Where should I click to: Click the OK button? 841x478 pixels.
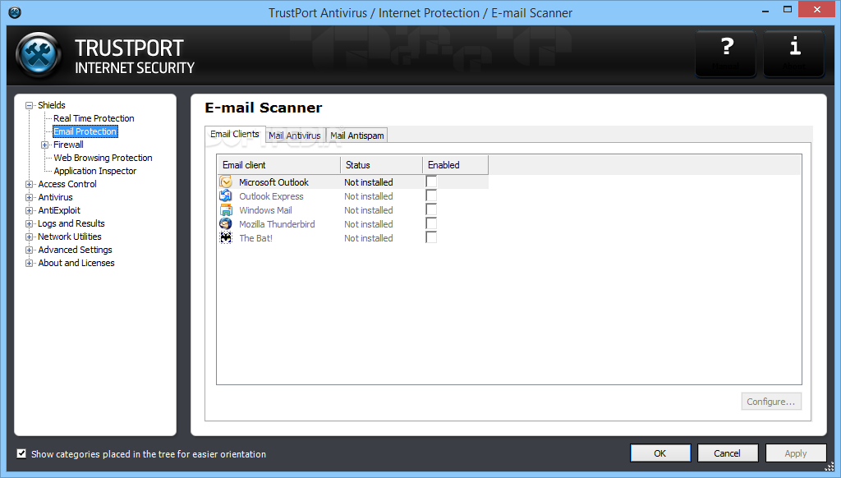click(x=660, y=453)
